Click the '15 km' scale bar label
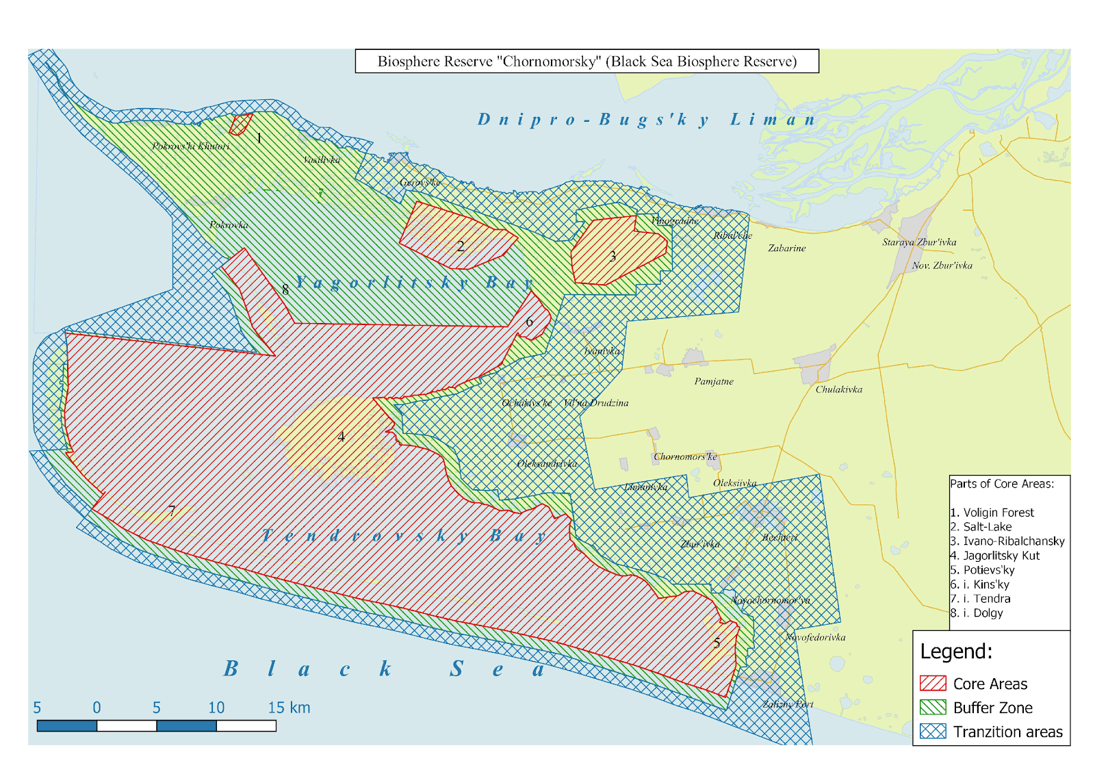The image size is (1095, 774). point(289,707)
